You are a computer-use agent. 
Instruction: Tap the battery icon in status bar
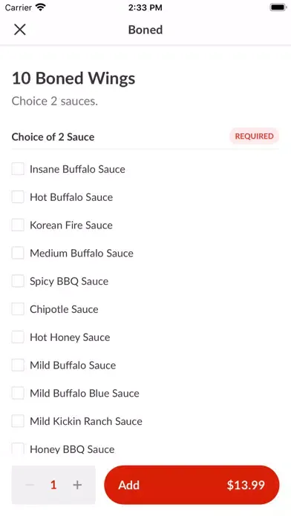278,7
